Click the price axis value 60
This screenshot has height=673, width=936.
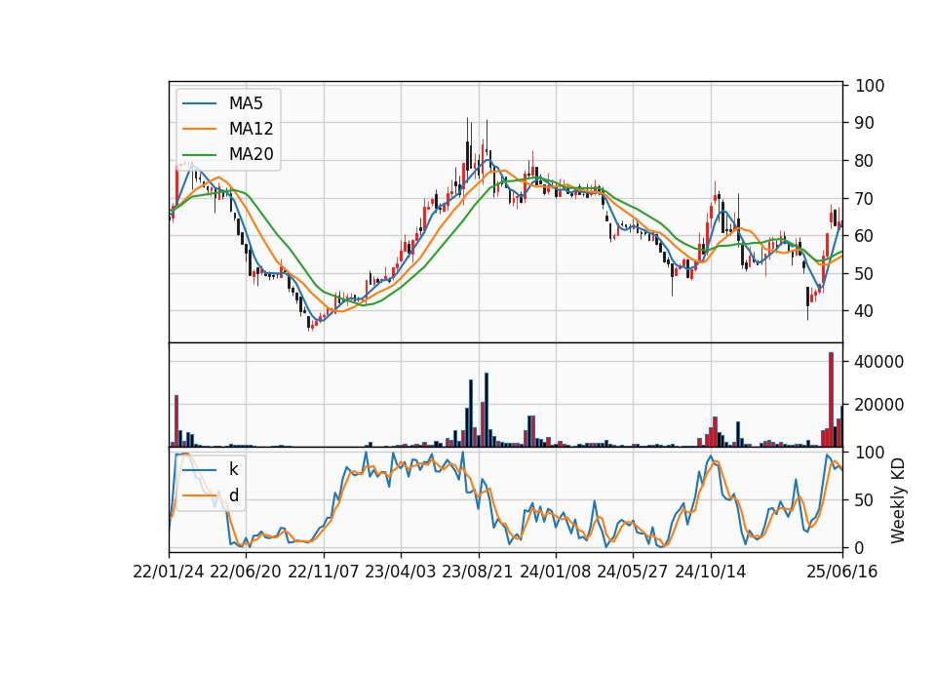pos(865,236)
